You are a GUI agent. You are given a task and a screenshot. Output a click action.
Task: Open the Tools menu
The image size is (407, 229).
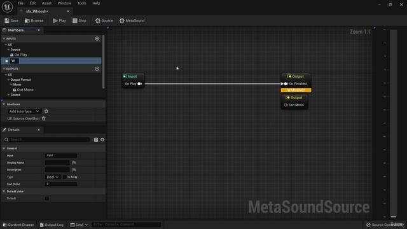pos(82,3)
